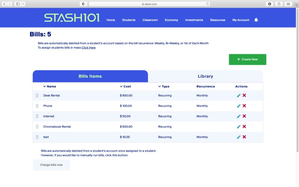Delete the Chromebook Rental bill
The image size is (299, 187).
coord(244,126)
